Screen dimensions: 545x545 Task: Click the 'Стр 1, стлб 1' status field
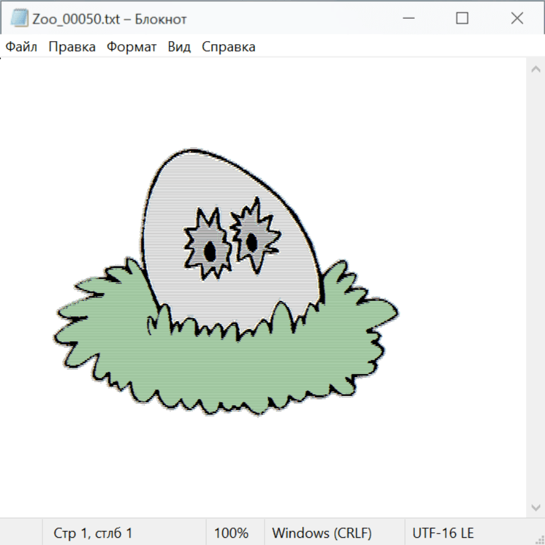point(93,533)
